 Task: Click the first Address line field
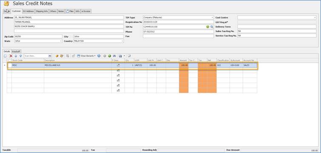[69, 17]
